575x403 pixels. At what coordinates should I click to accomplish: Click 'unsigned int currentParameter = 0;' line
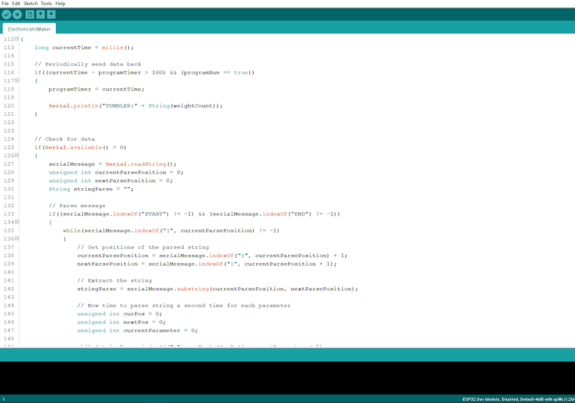137,330
